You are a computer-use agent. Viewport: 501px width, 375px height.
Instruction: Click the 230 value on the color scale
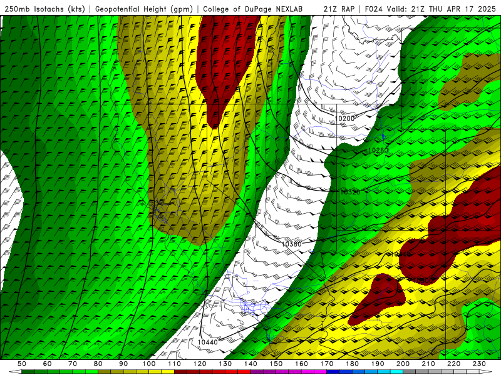click(x=480, y=364)
